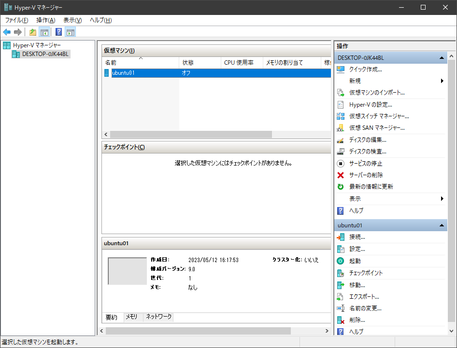The height and width of the screenshot is (348, 457).
Task: Click the Forward arrow toolbar icon
Action: pos(18,32)
